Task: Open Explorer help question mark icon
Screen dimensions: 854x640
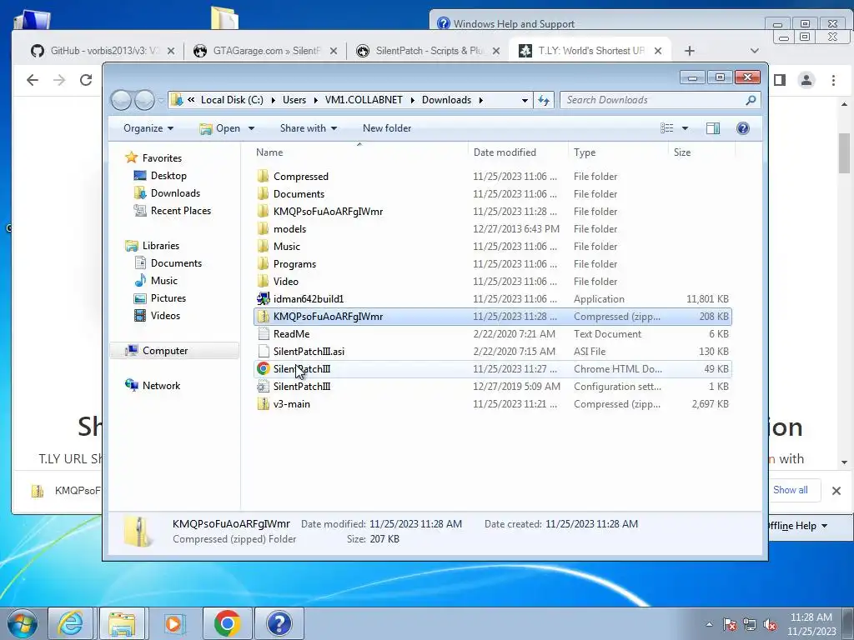Action: tap(743, 128)
